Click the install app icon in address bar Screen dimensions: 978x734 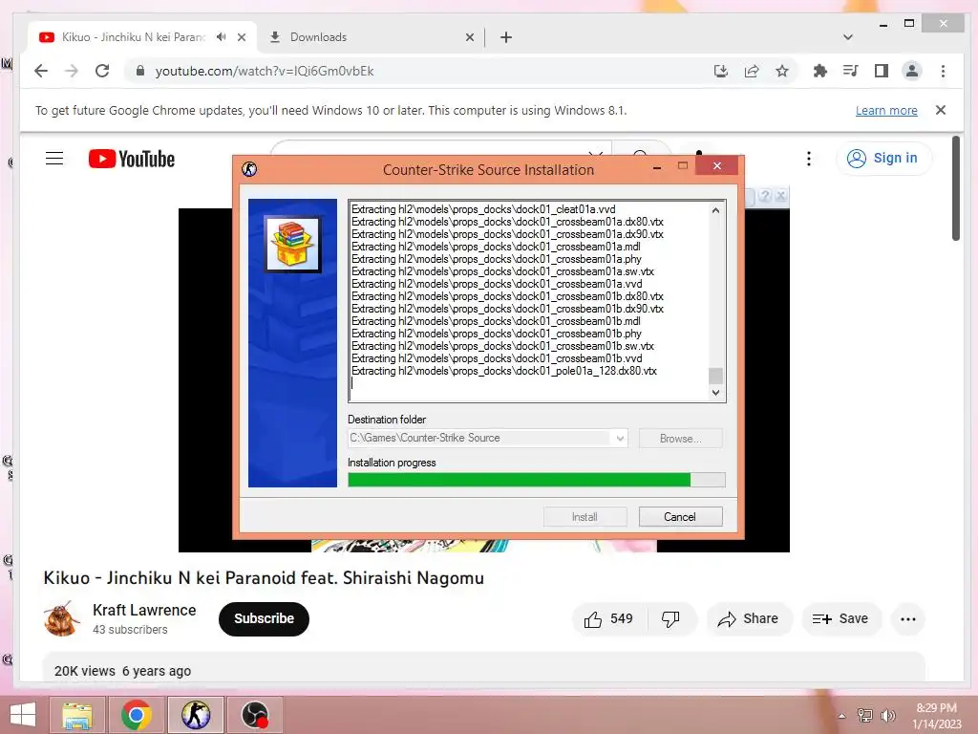pyautogui.click(x=721, y=71)
